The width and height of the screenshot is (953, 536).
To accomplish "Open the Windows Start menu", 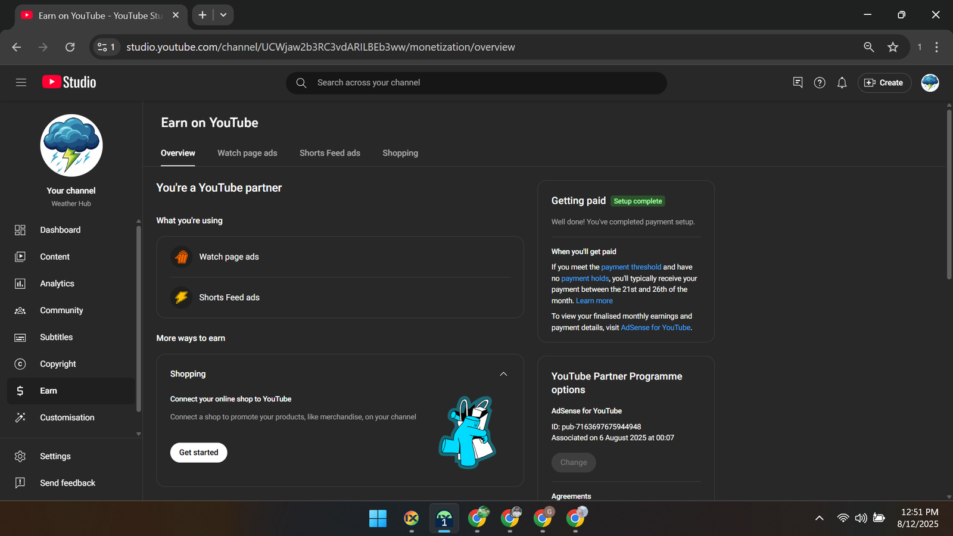I will coord(378,518).
